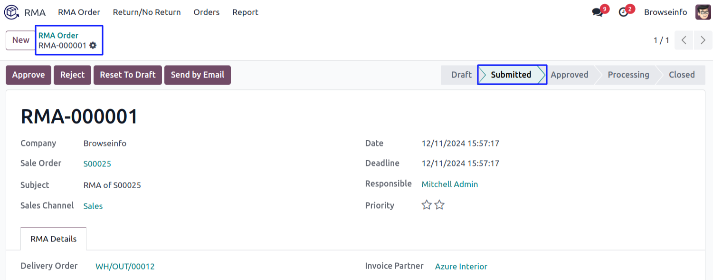The width and height of the screenshot is (713, 280).
Task: Click Reset To Draft button
Action: pyautogui.click(x=128, y=75)
